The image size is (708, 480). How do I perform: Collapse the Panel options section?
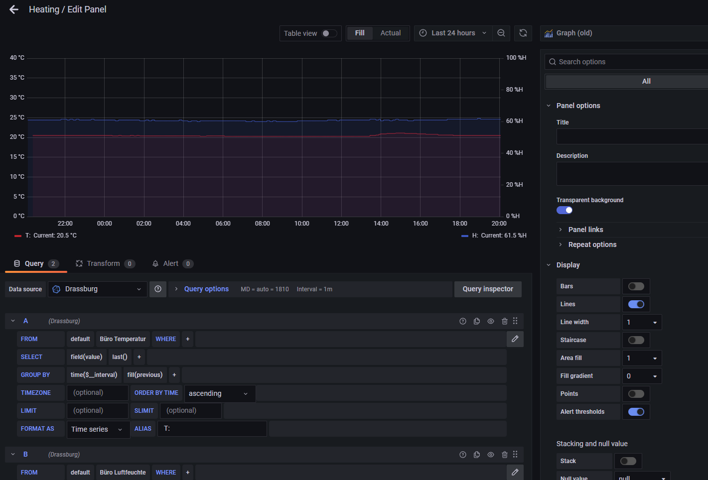click(x=549, y=106)
